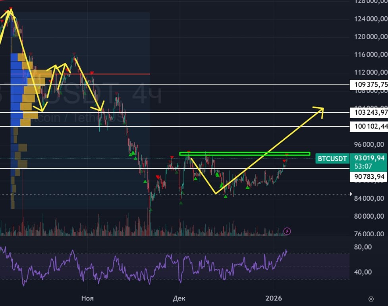
Task: Select the small arrow marker at dashed line end
Action: [x=351, y=194]
